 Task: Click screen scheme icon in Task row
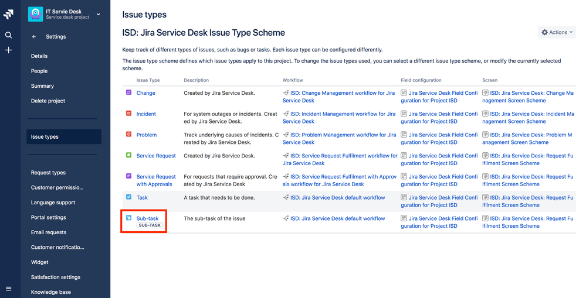pos(485,197)
